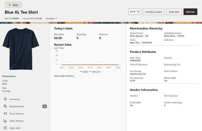
Task: Click the Inventory cube icon
Action: (5, 99)
